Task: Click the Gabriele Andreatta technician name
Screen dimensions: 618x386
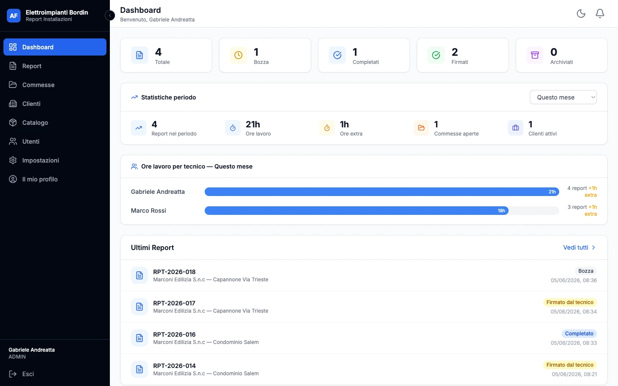Action: [x=158, y=192]
